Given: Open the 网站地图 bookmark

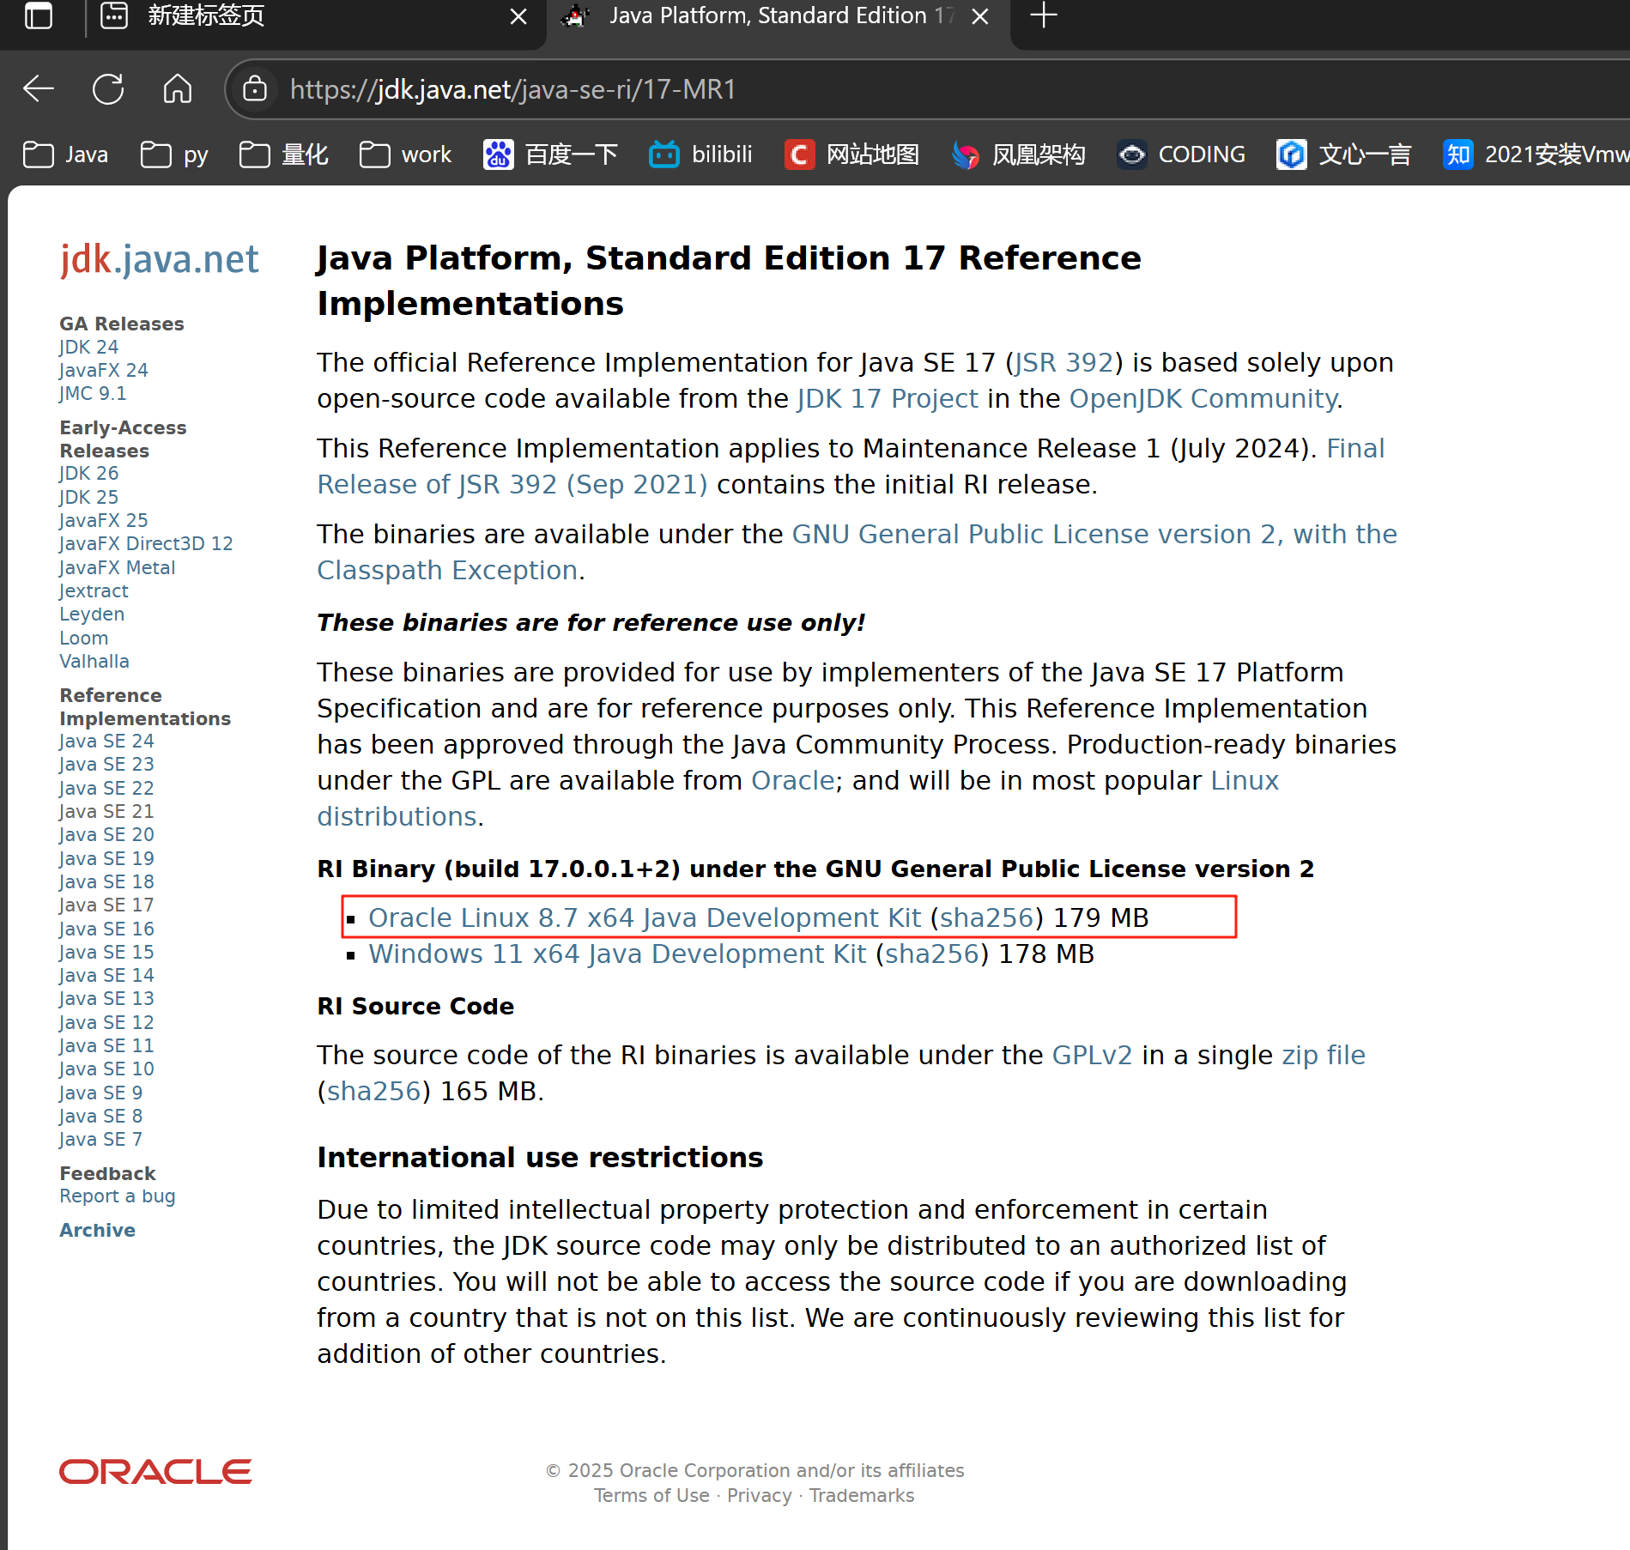Looking at the screenshot, I should pos(851,154).
